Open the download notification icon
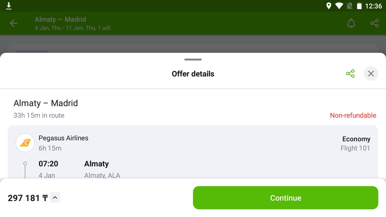Screen dimensions: 386x217 coord(9,6)
